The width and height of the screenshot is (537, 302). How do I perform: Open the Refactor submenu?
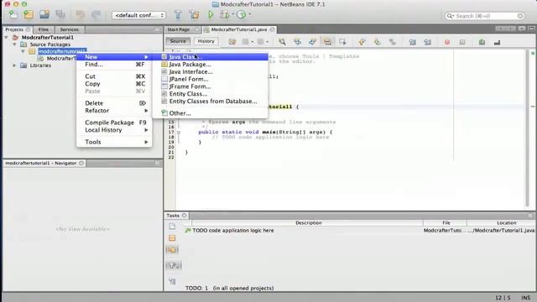point(114,111)
